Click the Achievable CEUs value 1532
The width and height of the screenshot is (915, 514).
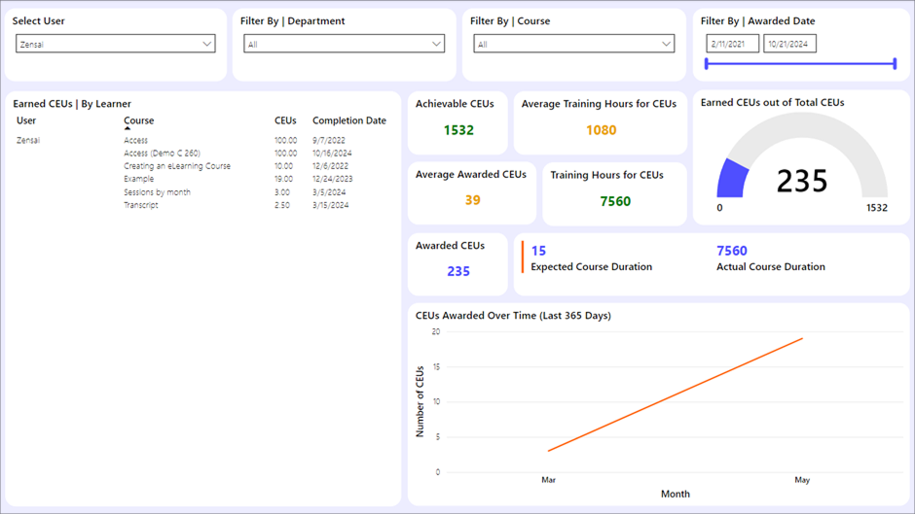[x=458, y=130]
